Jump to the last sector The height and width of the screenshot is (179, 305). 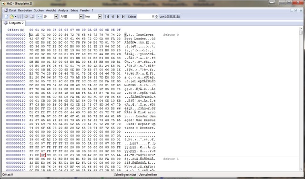tap(123, 17)
